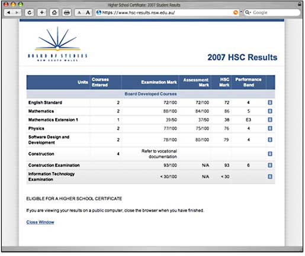
Task: Minimize the window with yellow button
Action: (13, 4)
